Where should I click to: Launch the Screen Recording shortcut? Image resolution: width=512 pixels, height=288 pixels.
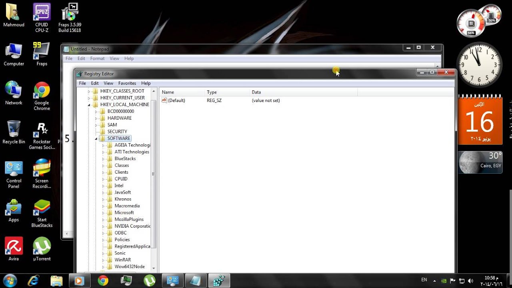point(42,174)
